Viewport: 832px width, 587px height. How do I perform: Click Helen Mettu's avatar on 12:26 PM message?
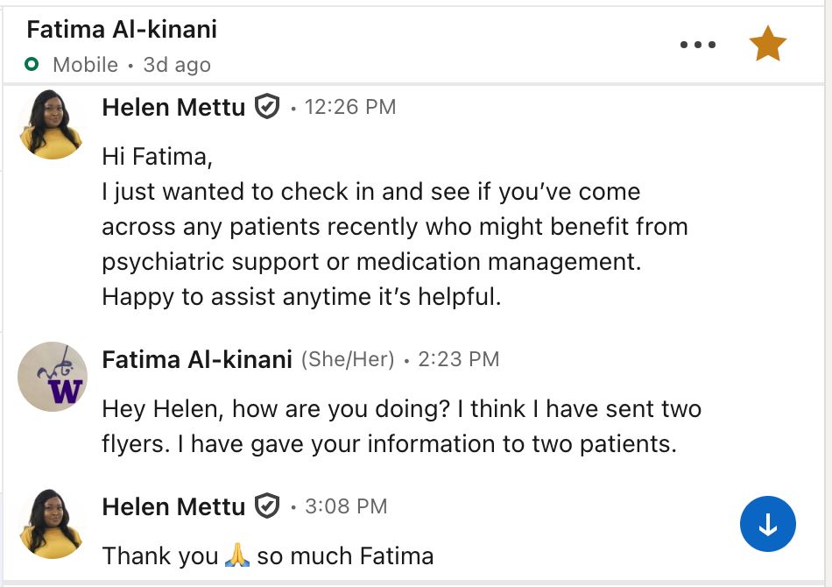(x=51, y=124)
